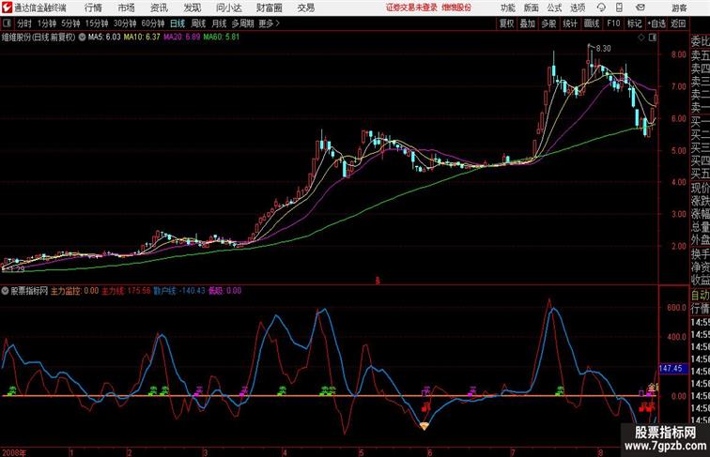Open the 功能 menu
Screen dimensions: 710x457
pyautogui.click(x=507, y=8)
